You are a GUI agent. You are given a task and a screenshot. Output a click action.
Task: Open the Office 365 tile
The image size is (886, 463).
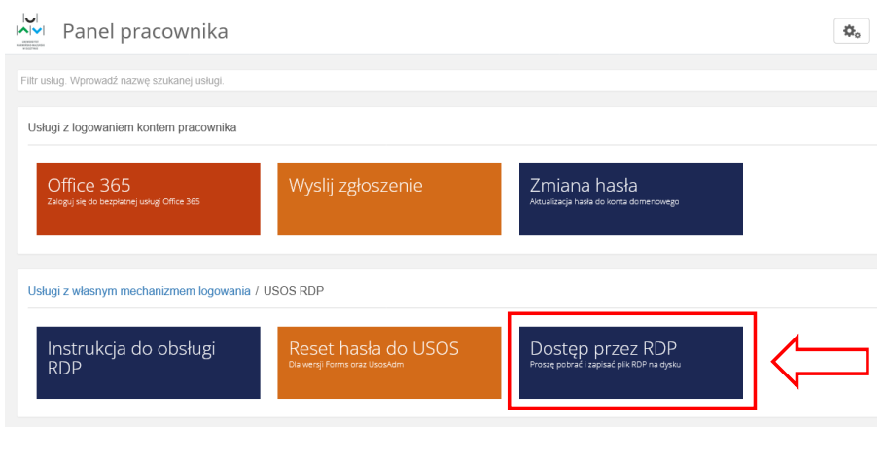pyautogui.click(x=148, y=199)
